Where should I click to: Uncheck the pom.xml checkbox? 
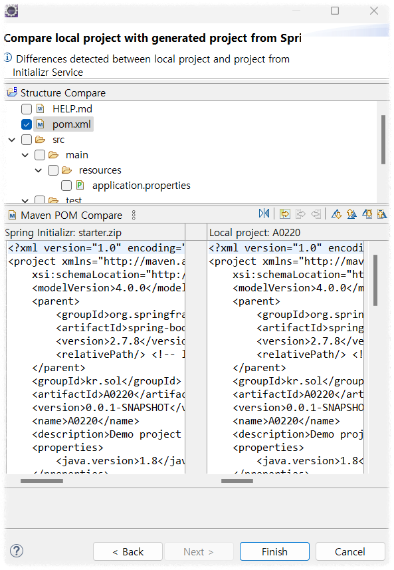(27, 124)
